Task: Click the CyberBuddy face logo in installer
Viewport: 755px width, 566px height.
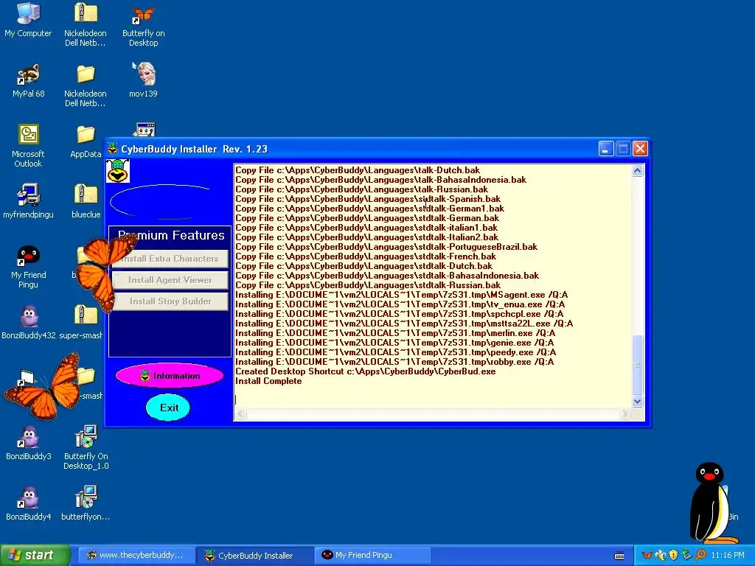Action: click(x=118, y=171)
